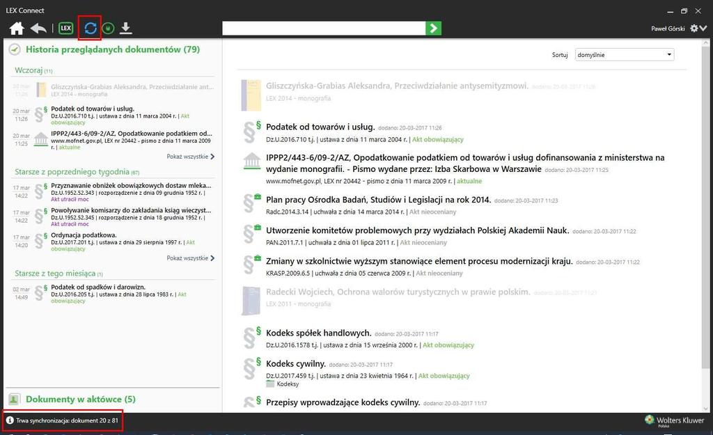Click the download arrow toolbar icon
The width and height of the screenshot is (713, 435).
pos(126,28)
